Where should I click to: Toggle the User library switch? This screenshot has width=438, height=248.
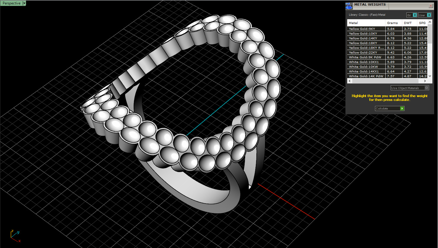425,15
